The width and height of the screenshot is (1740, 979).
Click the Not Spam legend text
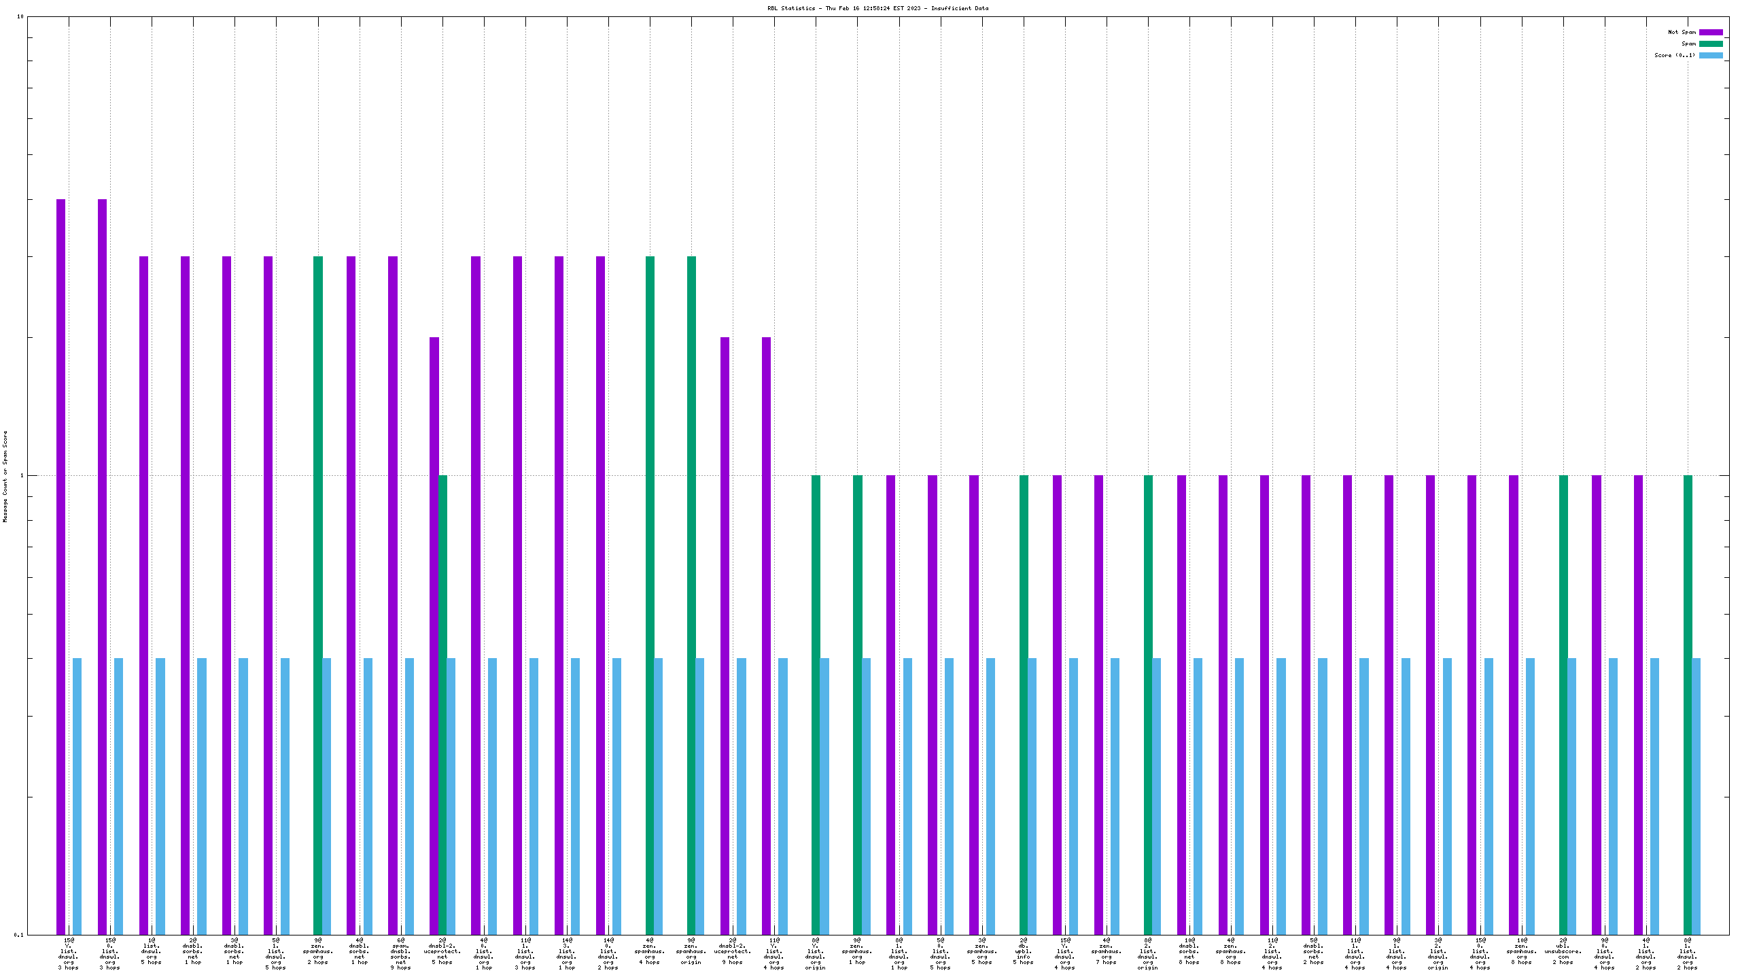1682,32
